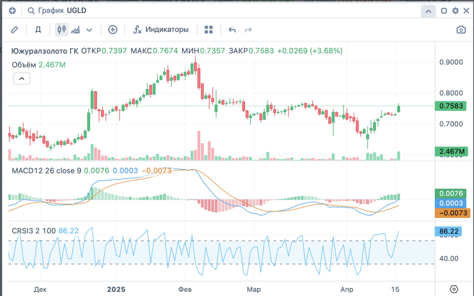This screenshot has height=296, width=474.
Task: Collapse the indicator legend arrow
Action: point(22,79)
